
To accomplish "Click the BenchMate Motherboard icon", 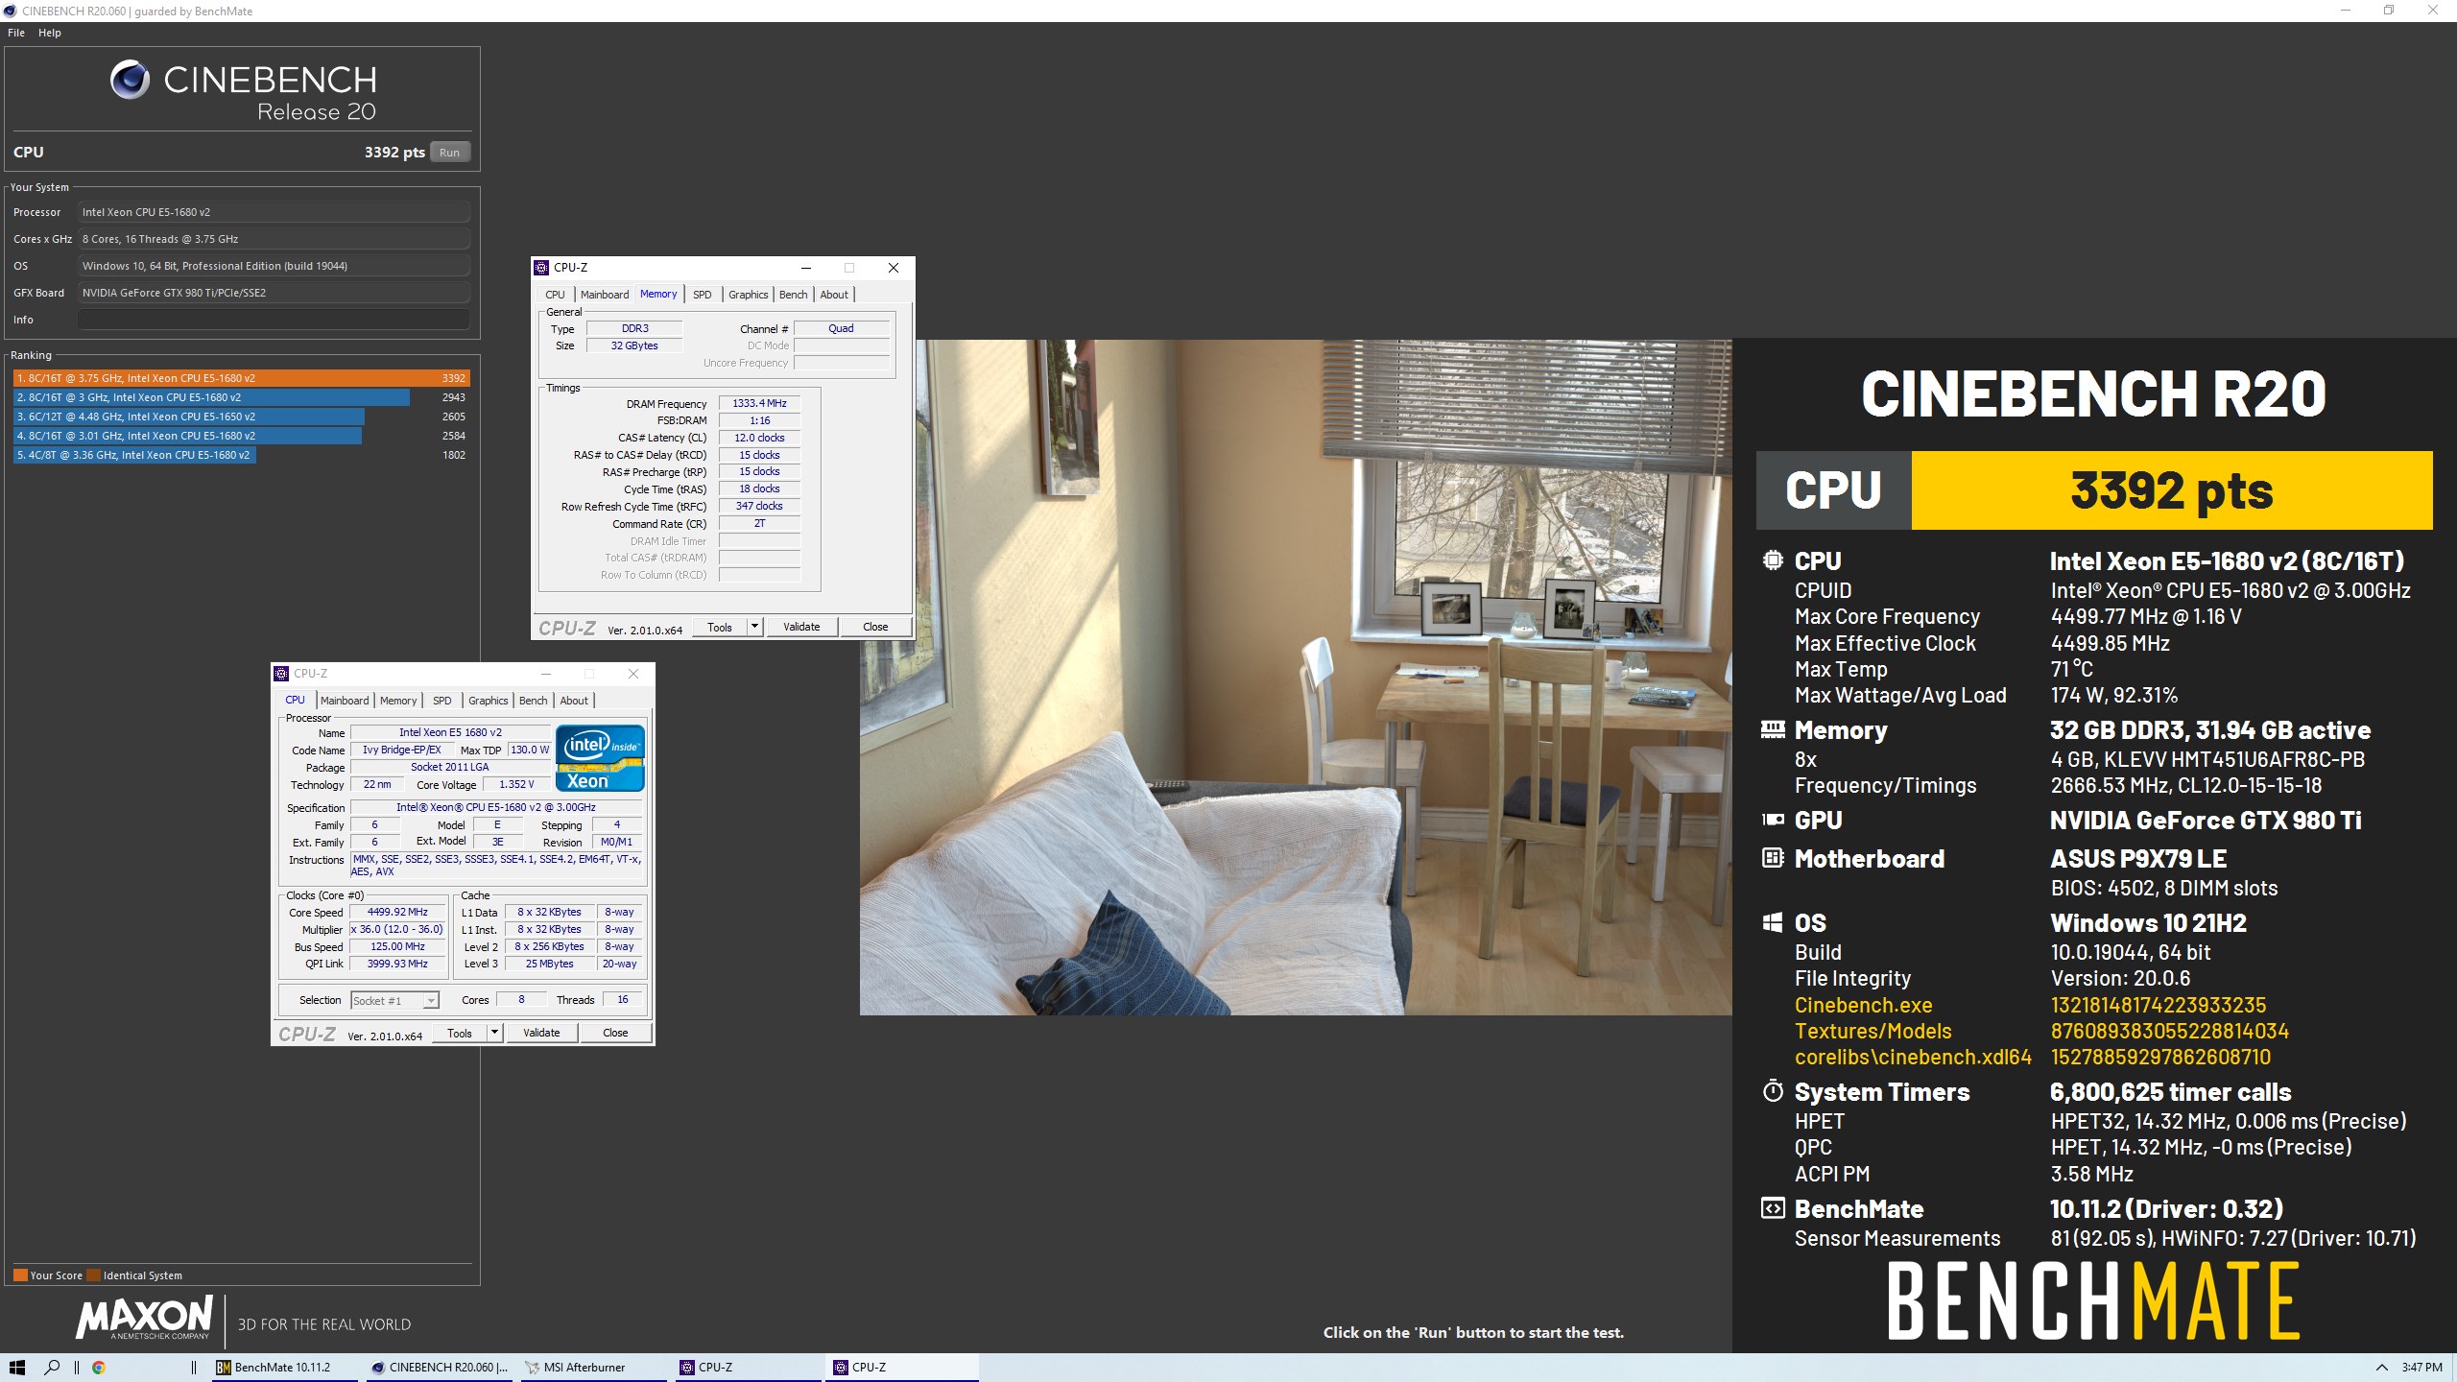I will [x=1773, y=858].
